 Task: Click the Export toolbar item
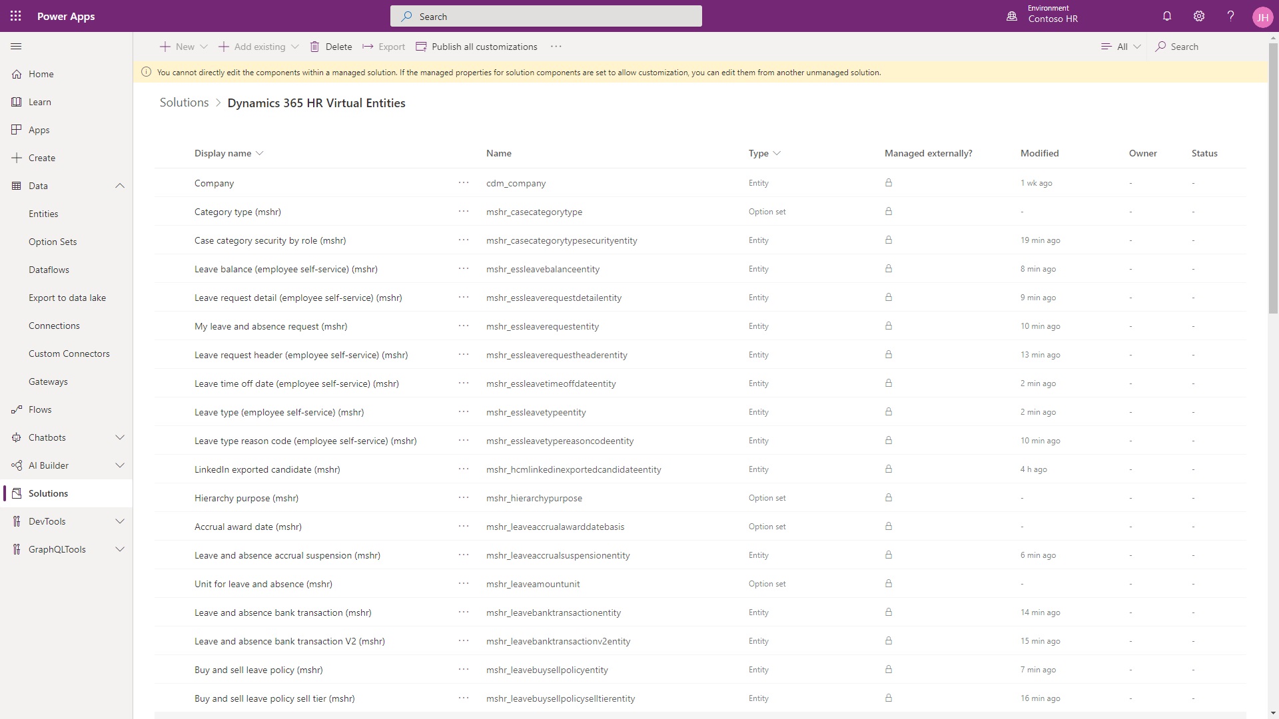[384, 47]
